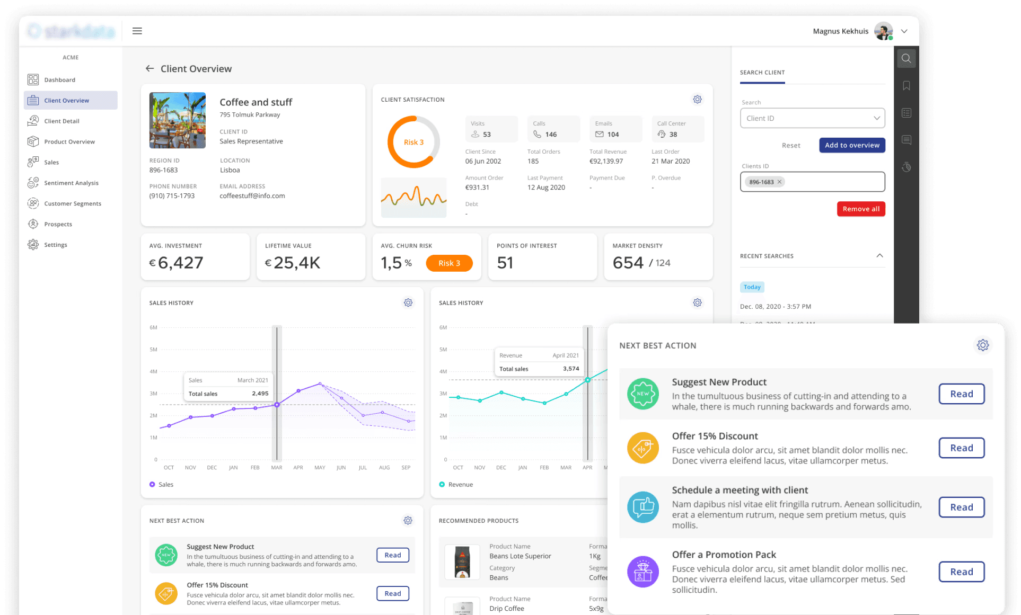Image resolution: width=1021 pixels, height=615 pixels.
Task: Open Next Best Action popup gear settings
Action: pyautogui.click(x=982, y=345)
